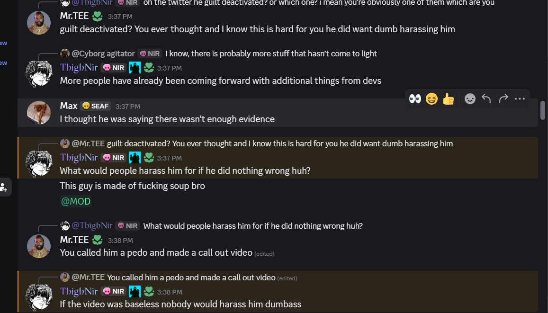Image resolution: width=548 pixels, height=313 pixels.
Task: Reply to Max's message with arrow icon
Action: click(486, 99)
